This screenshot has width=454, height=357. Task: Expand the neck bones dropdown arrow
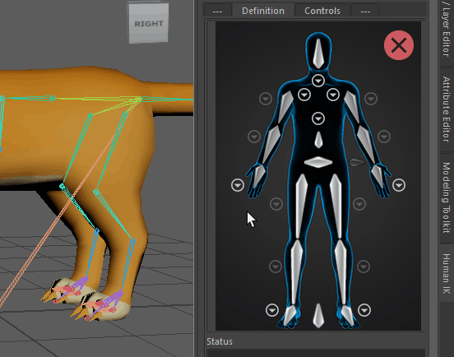point(318,81)
